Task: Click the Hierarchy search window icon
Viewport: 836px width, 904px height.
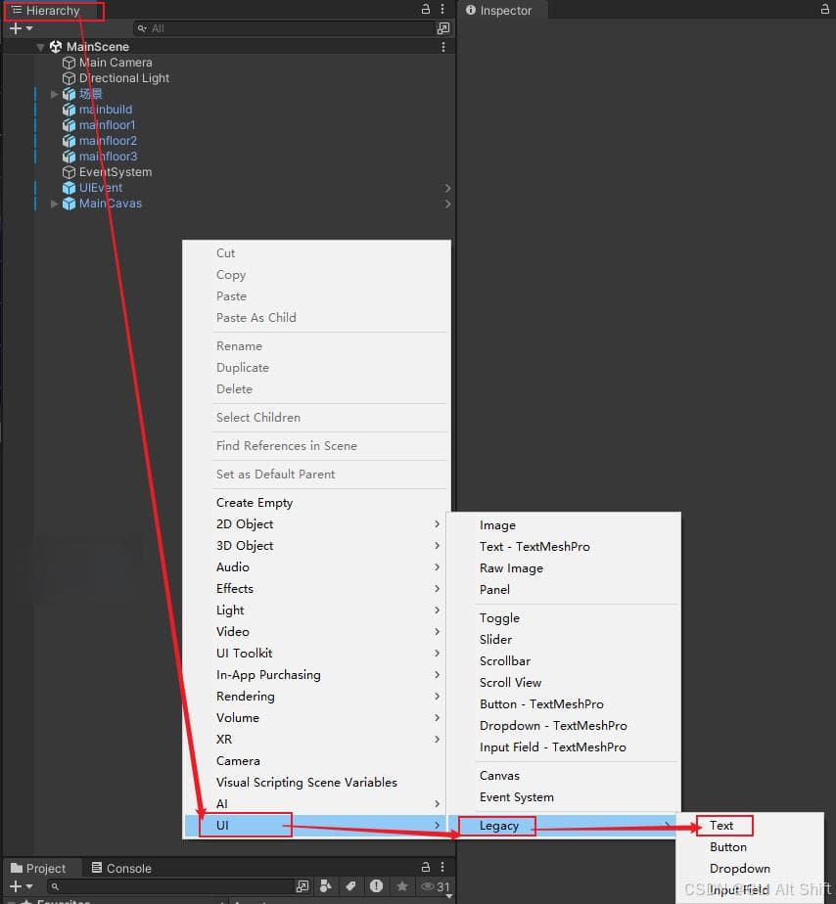Action: (x=443, y=28)
